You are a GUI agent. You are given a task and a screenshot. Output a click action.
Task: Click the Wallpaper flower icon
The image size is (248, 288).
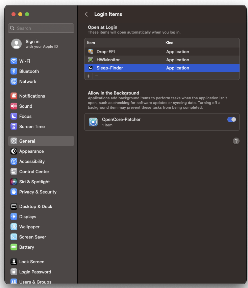[x=14, y=227]
